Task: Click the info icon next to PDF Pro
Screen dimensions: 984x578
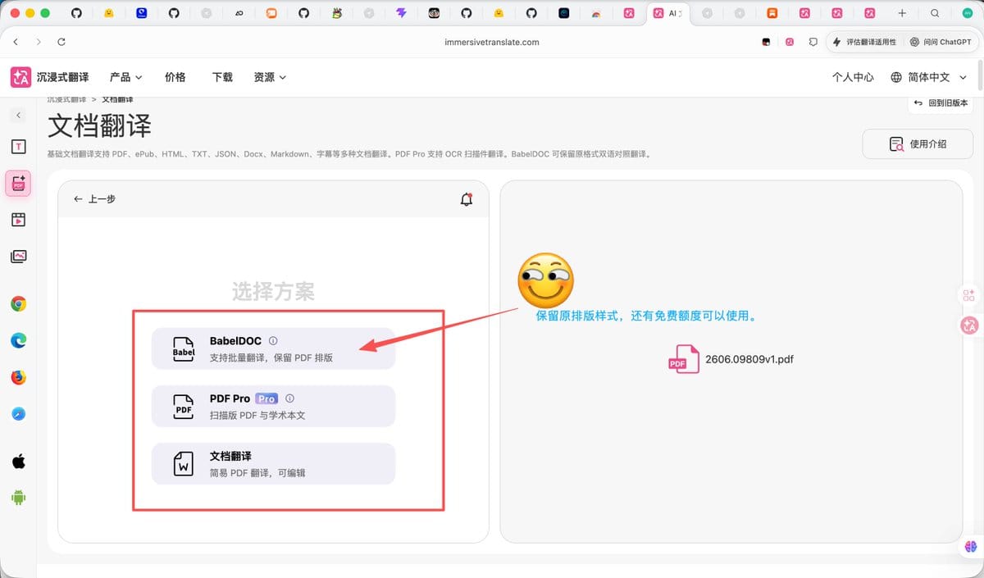Action: click(x=289, y=398)
